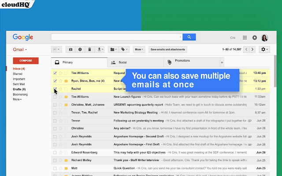Click the cloudHQ download icon dropdown
This screenshot has width=282, height=176.
100,49
